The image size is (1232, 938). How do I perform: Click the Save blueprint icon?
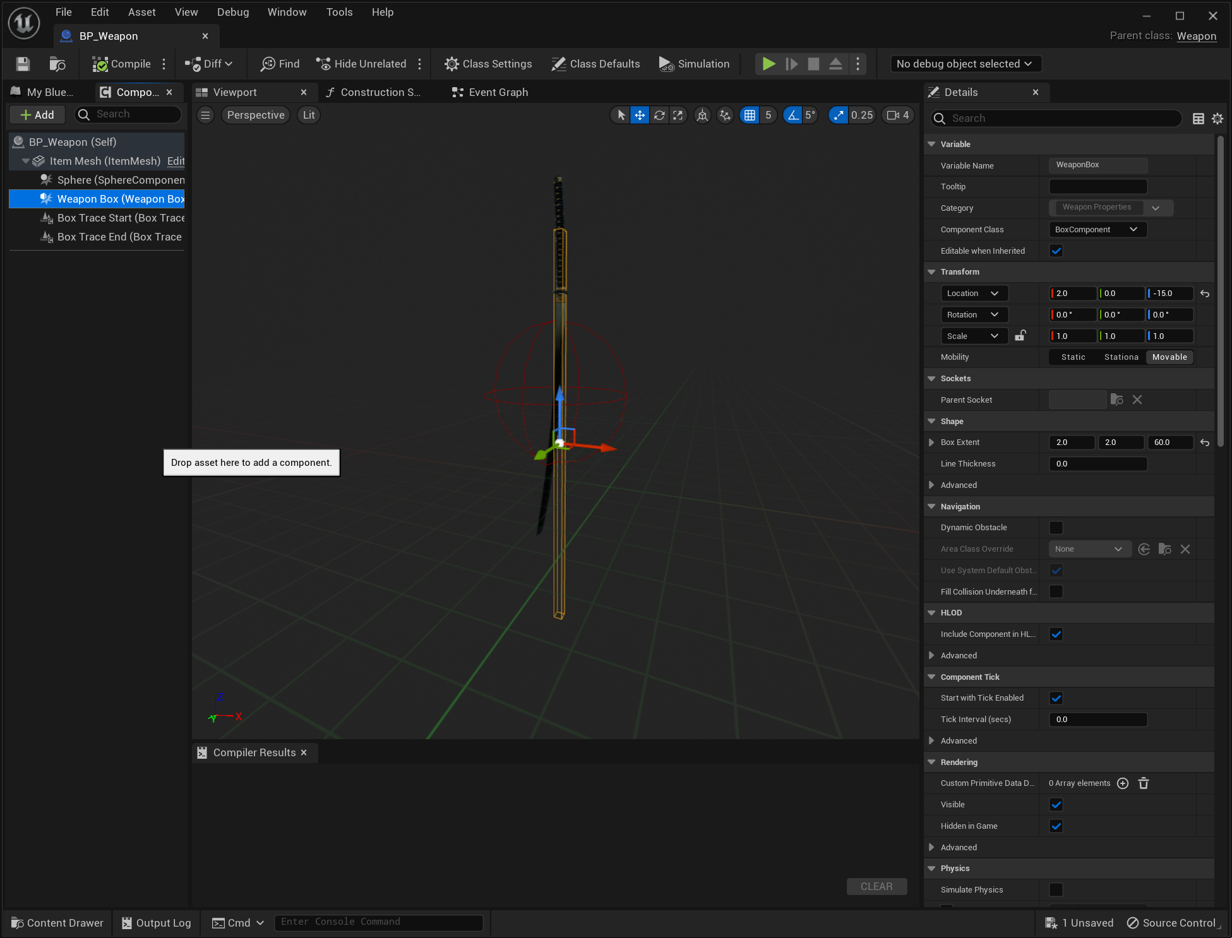point(23,64)
